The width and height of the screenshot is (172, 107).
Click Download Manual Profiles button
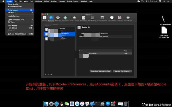pos(101,71)
